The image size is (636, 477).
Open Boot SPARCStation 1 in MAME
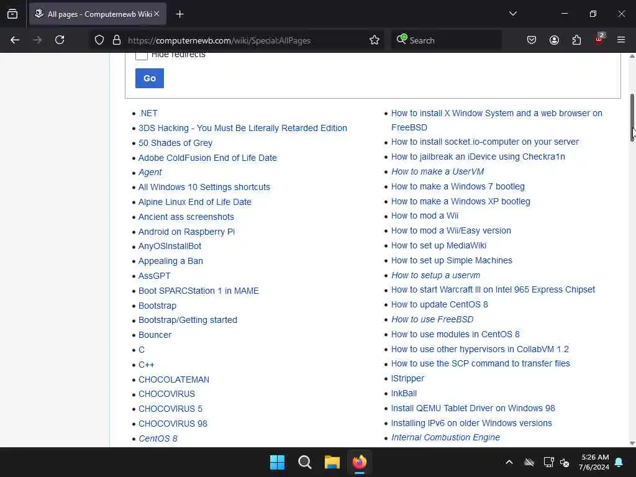(x=198, y=291)
